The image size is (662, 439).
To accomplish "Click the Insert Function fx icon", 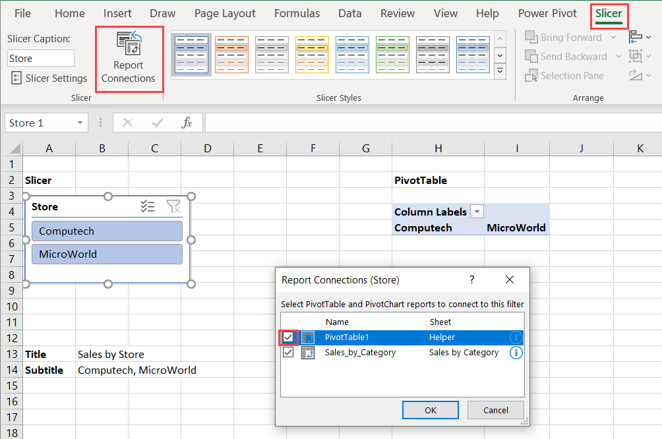I will coord(187,123).
